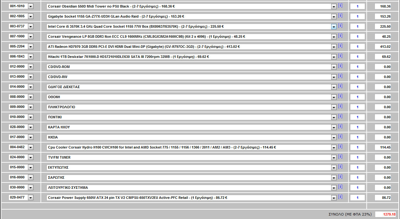The image size is (400, 219).
Task: Open the 024-0000 code dropdown
Action: pos(30,157)
